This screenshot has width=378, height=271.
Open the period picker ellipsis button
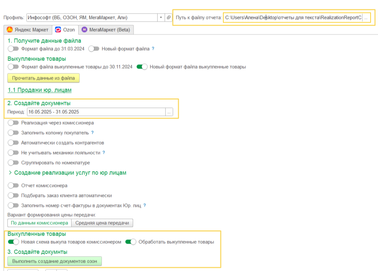(169, 112)
